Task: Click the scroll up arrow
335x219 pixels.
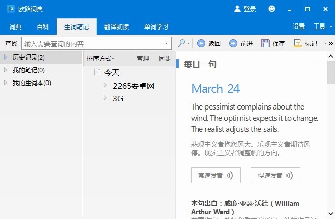Action: click(x=331, y=56)
